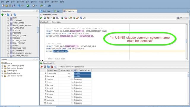
Task: Click the blue refresh icon in Query Result toolbar
Action: [x=48, y=67]
